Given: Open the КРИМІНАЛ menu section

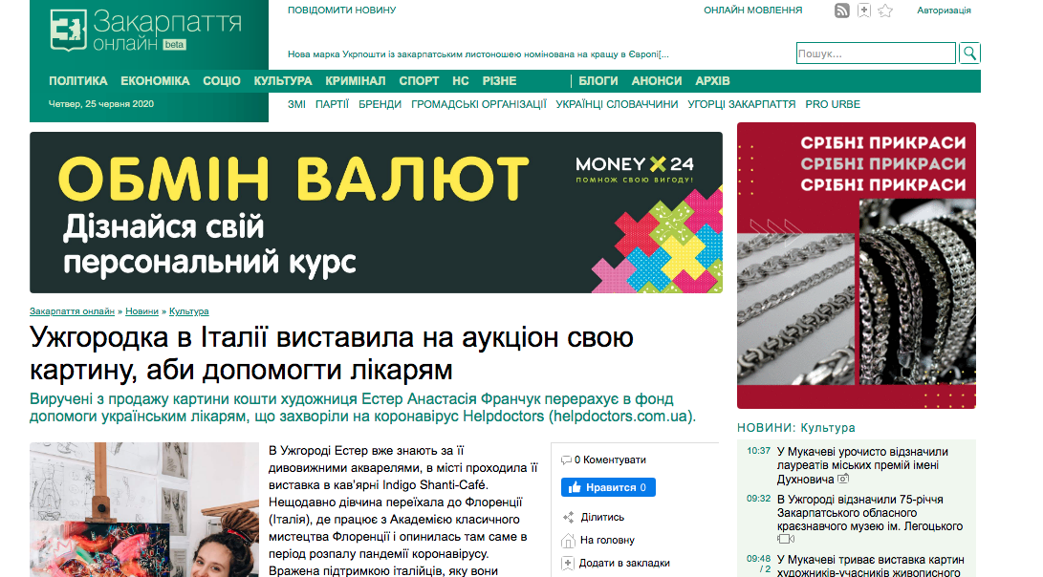Looking at the screenshot, I should (x=355, y=81).
